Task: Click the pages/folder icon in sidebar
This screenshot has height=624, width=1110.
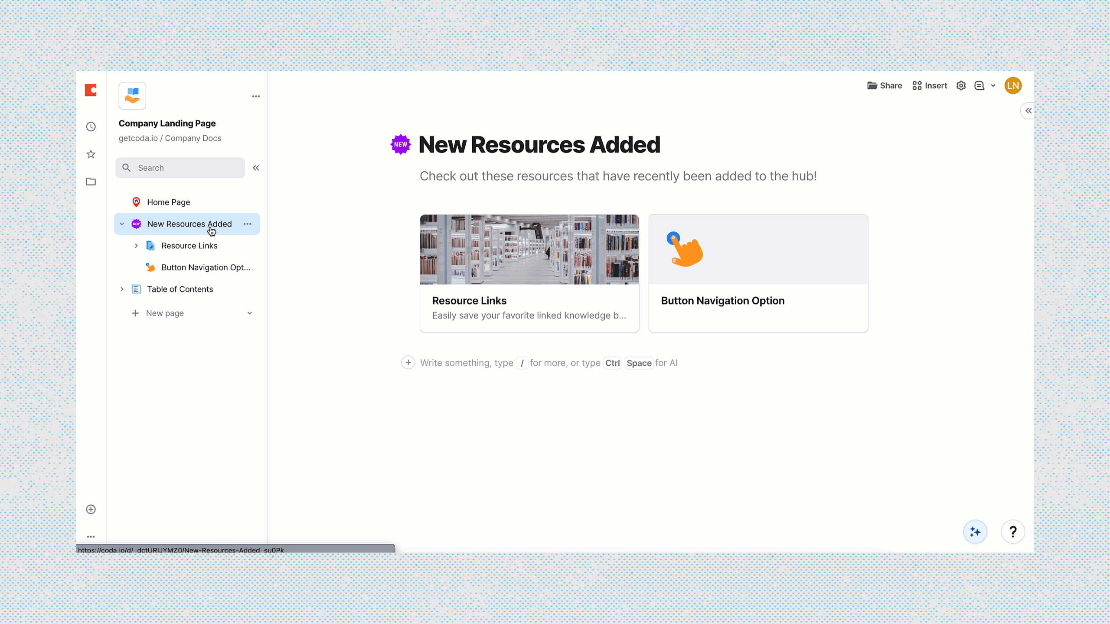Action: (91, 181)
